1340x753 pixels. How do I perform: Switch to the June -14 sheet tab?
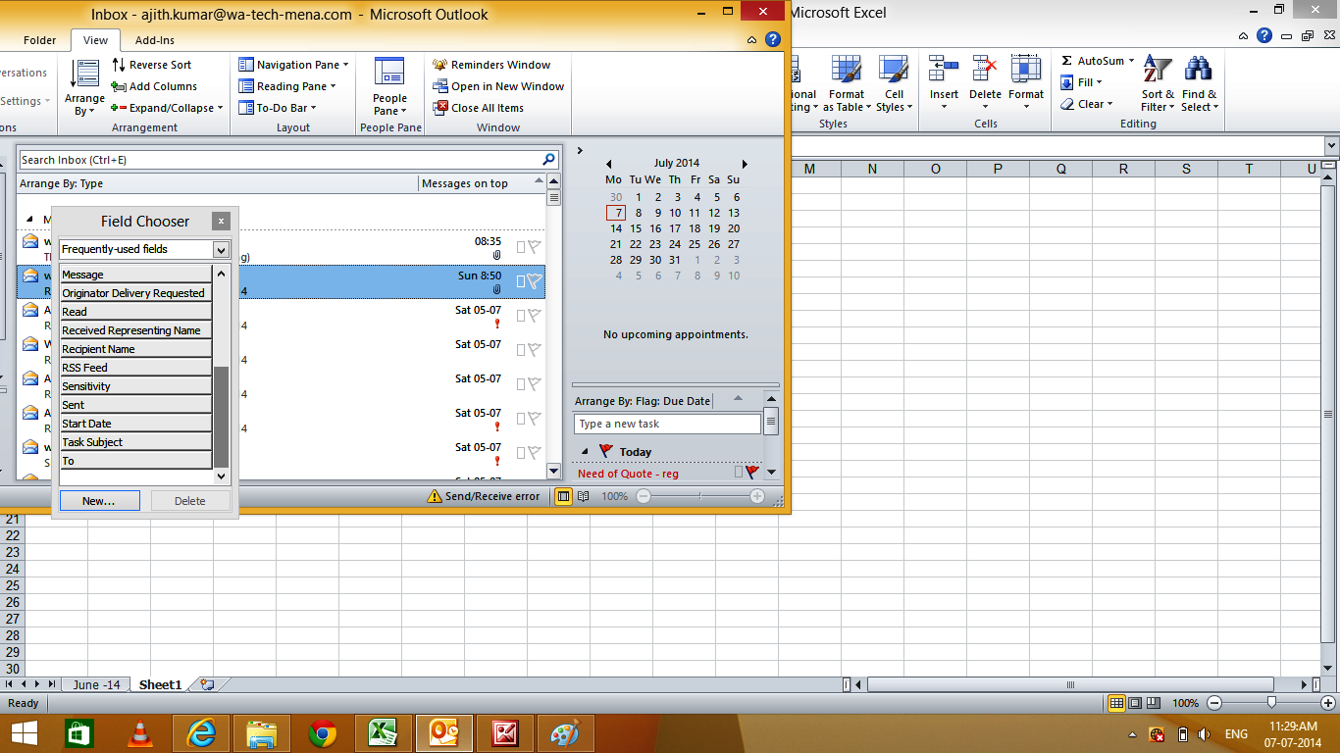96,684
